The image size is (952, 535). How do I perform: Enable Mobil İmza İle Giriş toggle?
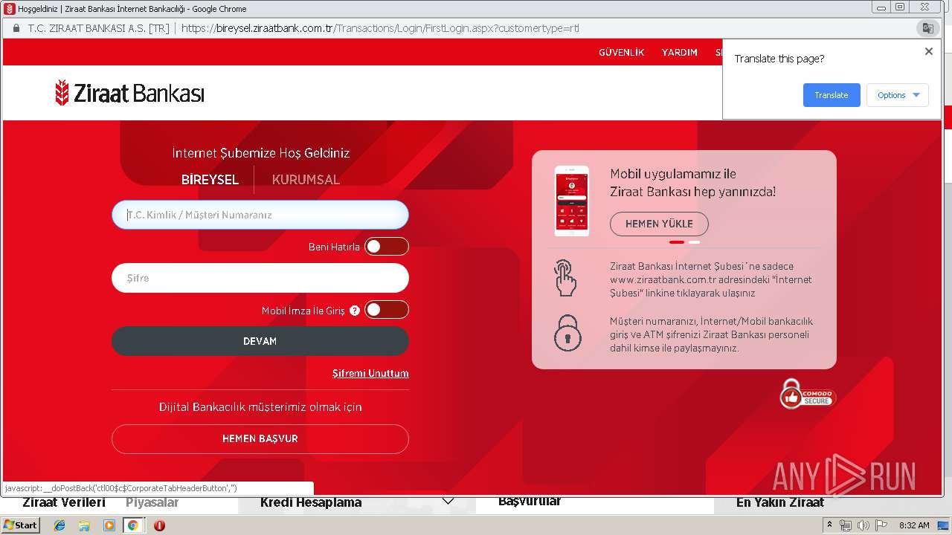(x=387, y=310)
